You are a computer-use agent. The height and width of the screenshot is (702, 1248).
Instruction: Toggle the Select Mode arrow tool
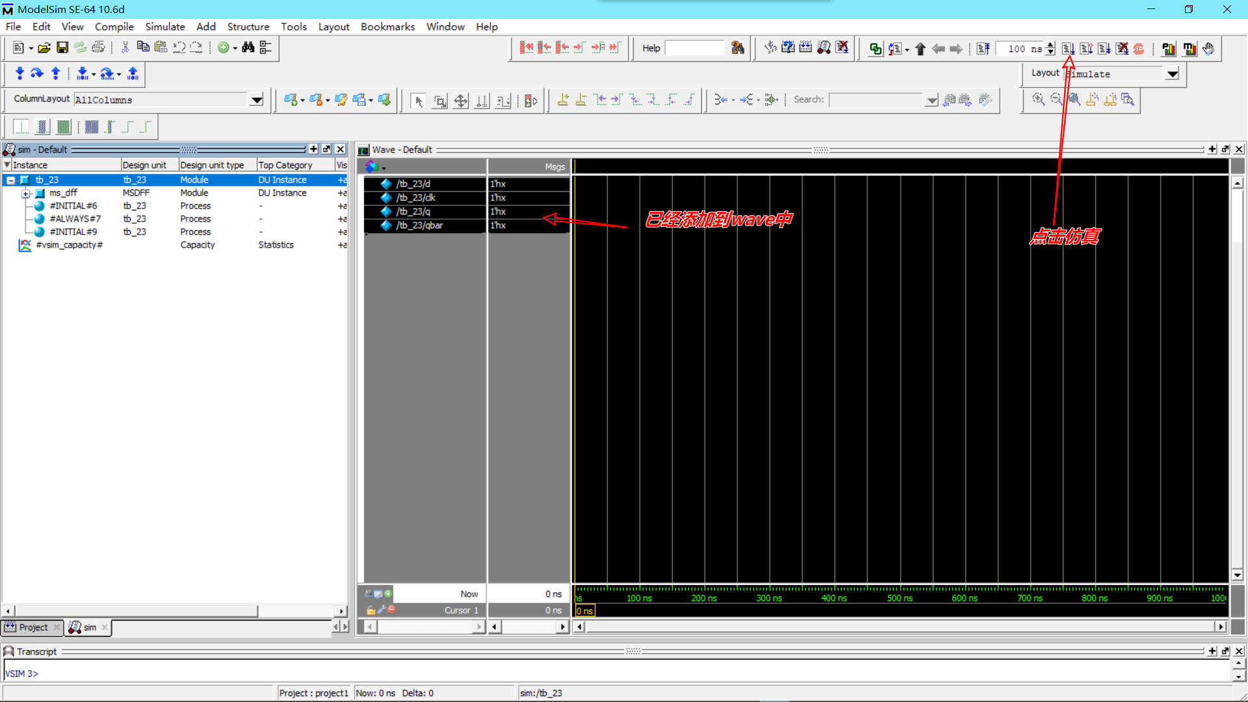[419, 101]
